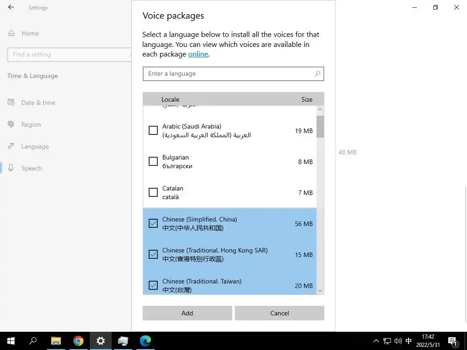Focus the Find a setting box
The image size is (467, 350).
[69, 55]
